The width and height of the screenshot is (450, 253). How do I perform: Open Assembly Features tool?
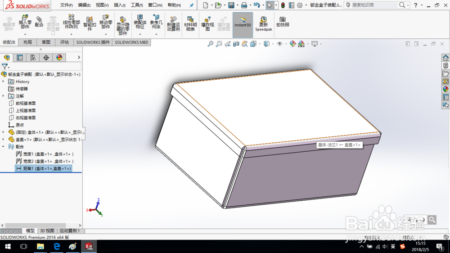click(140, 22)
